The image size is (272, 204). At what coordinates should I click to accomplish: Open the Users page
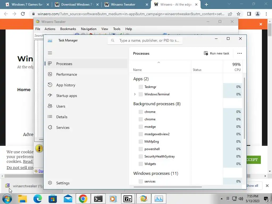(86, 106)
